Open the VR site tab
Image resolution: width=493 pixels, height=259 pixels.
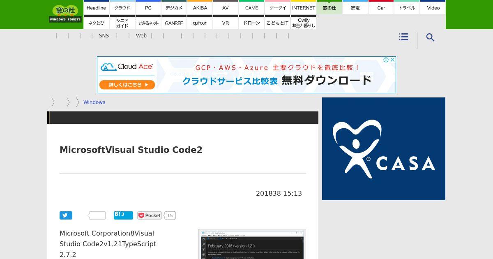tap(226, 23)
